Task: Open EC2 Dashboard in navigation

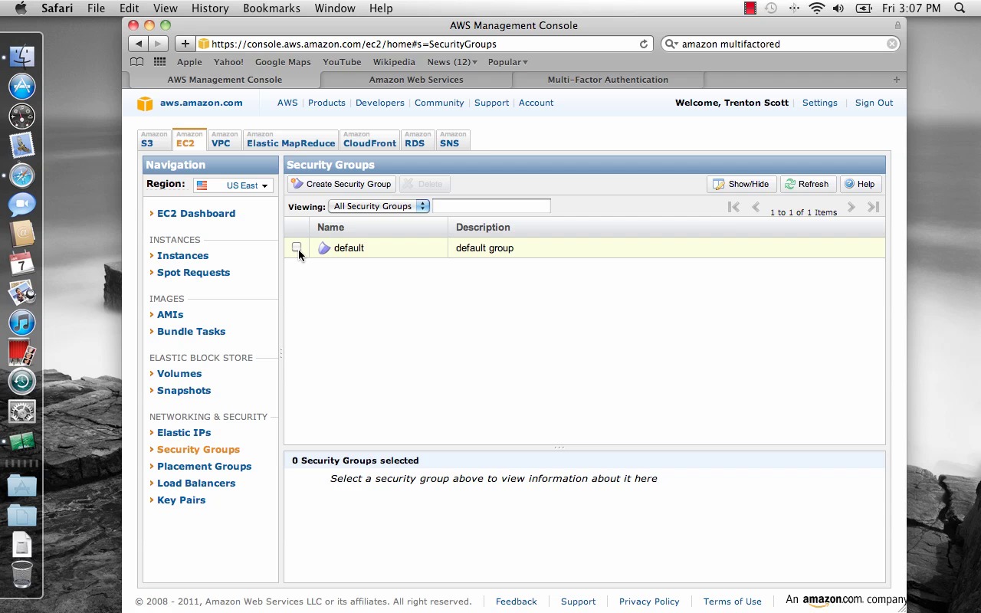Action: 196,214
